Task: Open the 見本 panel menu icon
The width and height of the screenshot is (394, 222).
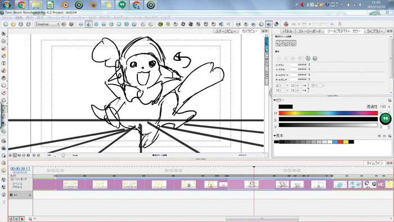Action: pyautogui.click(x=389, y=136)
